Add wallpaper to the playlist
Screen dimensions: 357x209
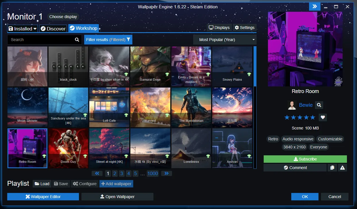coord(116,184)
